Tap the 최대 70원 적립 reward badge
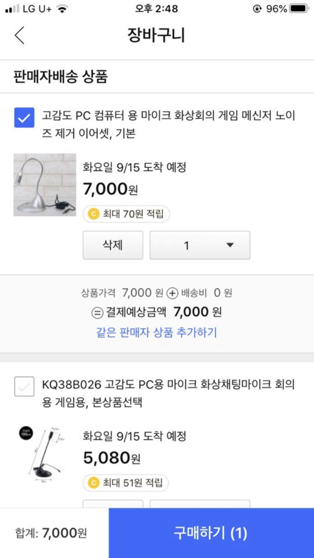The height and width of the screenshot is (558, 314). (126, 214)
